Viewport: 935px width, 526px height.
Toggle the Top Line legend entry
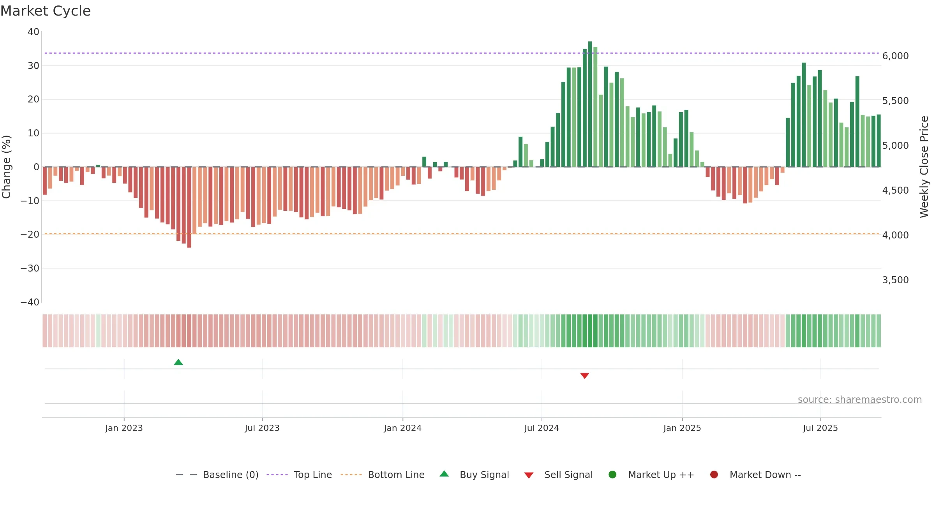tap(299, 475)
